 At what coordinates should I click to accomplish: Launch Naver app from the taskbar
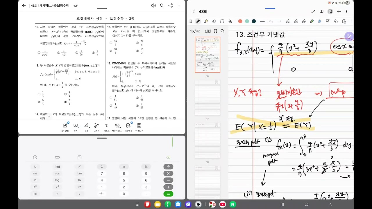tap(233, 204)
